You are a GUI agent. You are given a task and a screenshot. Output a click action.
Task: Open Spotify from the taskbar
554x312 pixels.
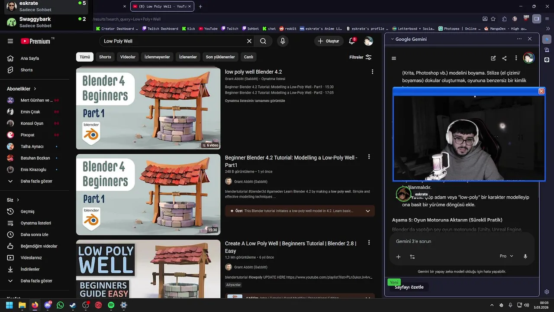(x=111, y=305)
